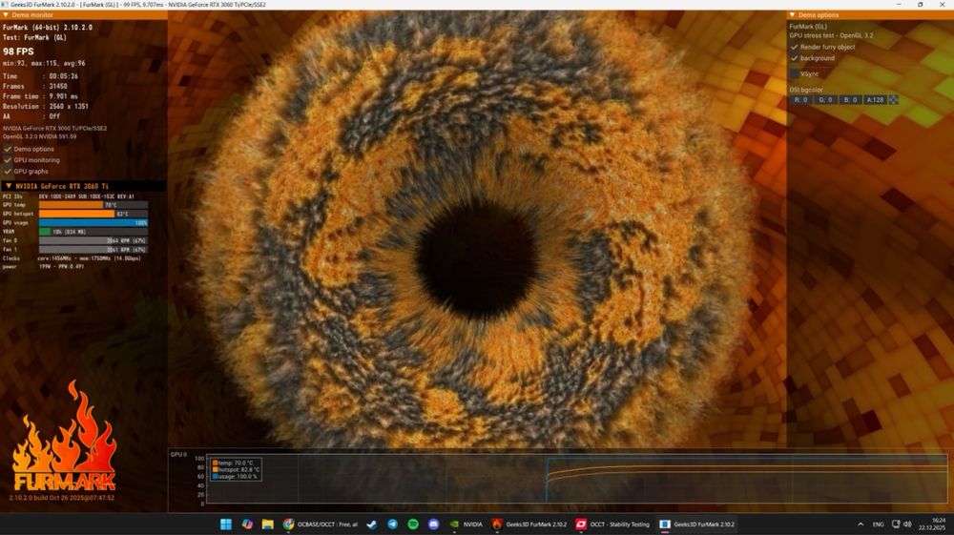Show hidden system tray icons
The height and width of the screenshot is (535, 954).
pos(861,525)
